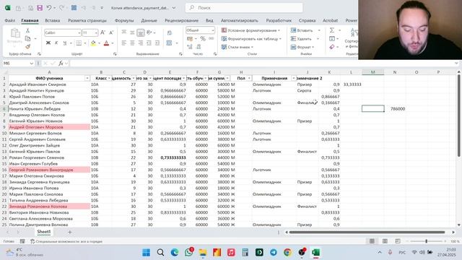462x260 pixels.
Task: Select the Sheet1 worksheet tab
Action: tap(43, 232)
